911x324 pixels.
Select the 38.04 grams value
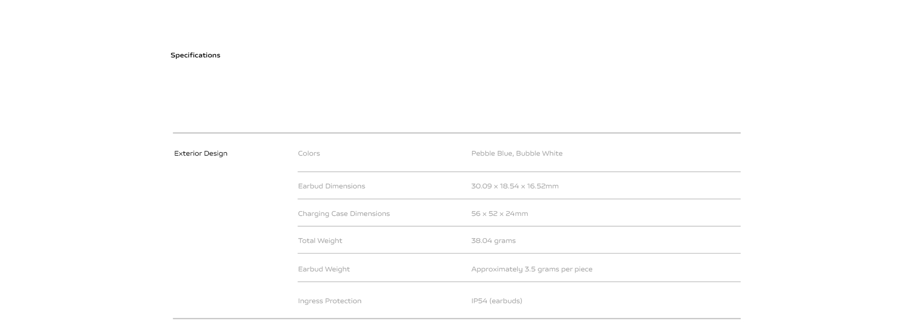pos(493,241)
